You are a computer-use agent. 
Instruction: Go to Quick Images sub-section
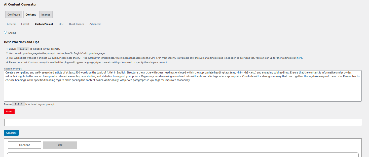[77, 24]
